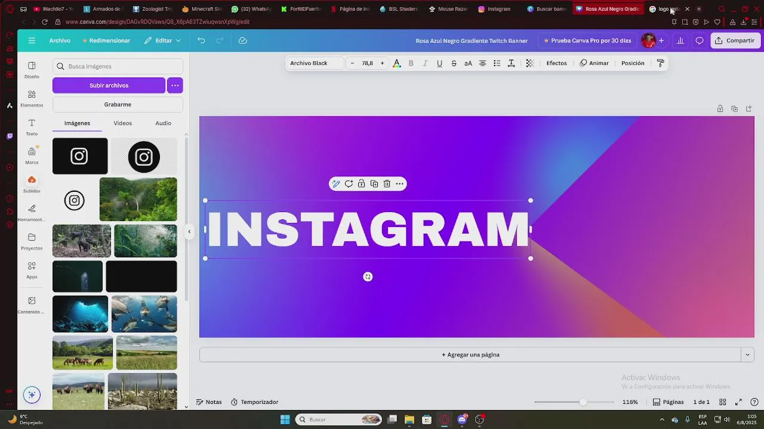The width and height of the screenshot is (764, 429).
Task: Click the copy style paint roller
Action: 660,63
